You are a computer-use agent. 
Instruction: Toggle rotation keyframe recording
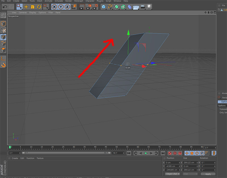click(x=197, y=153)
